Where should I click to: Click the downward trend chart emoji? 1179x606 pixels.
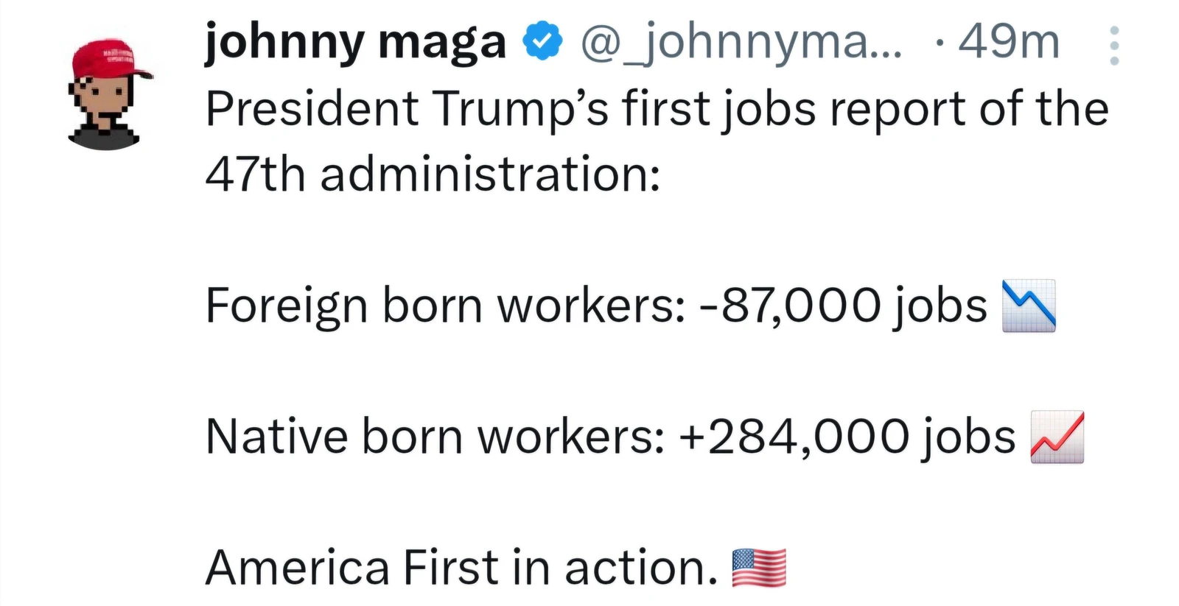click(x=1029, y=306)
